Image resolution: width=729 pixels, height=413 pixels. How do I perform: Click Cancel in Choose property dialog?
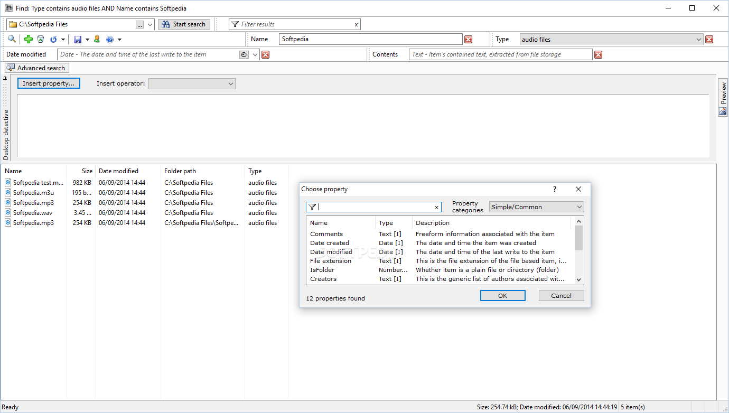tap(561, 296)
